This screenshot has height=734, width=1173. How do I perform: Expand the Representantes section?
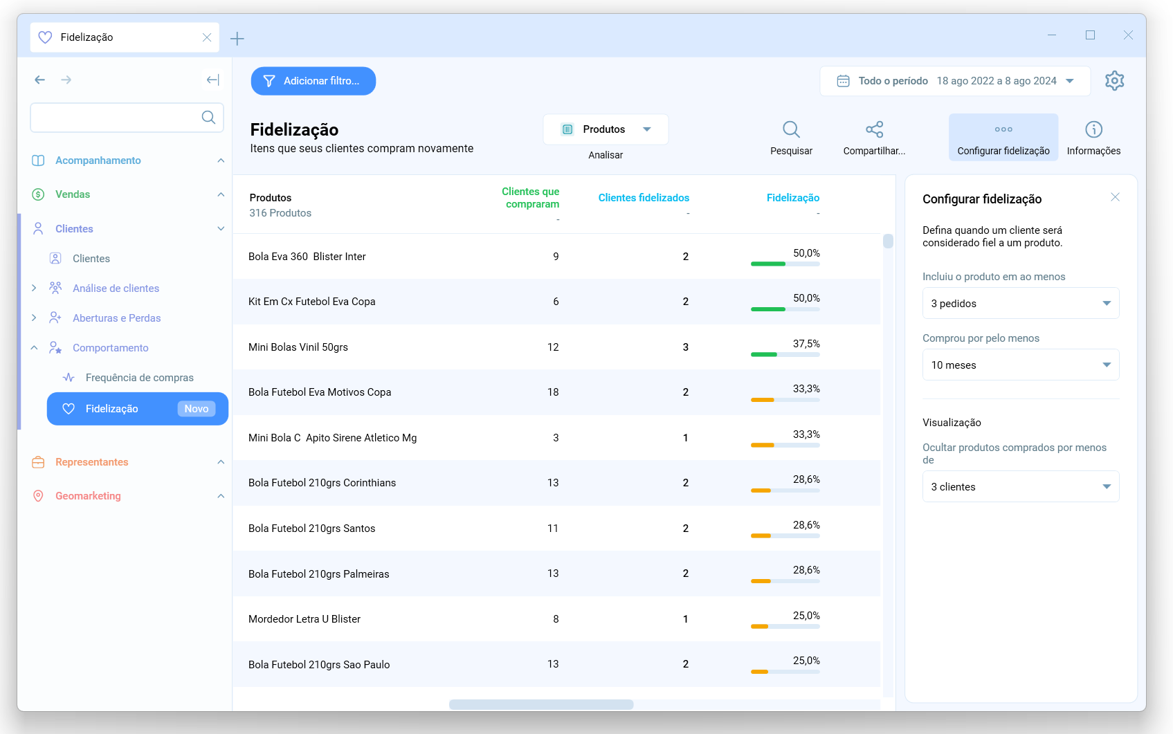(221, 462)
